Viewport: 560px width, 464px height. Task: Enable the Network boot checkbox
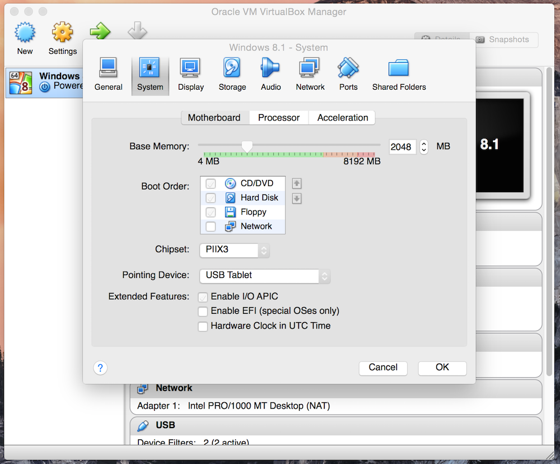point(211,226)
